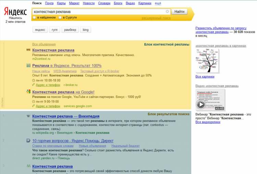257x174 pixels.
Task: Click the Найти search button
Action: tap(179, 11)
